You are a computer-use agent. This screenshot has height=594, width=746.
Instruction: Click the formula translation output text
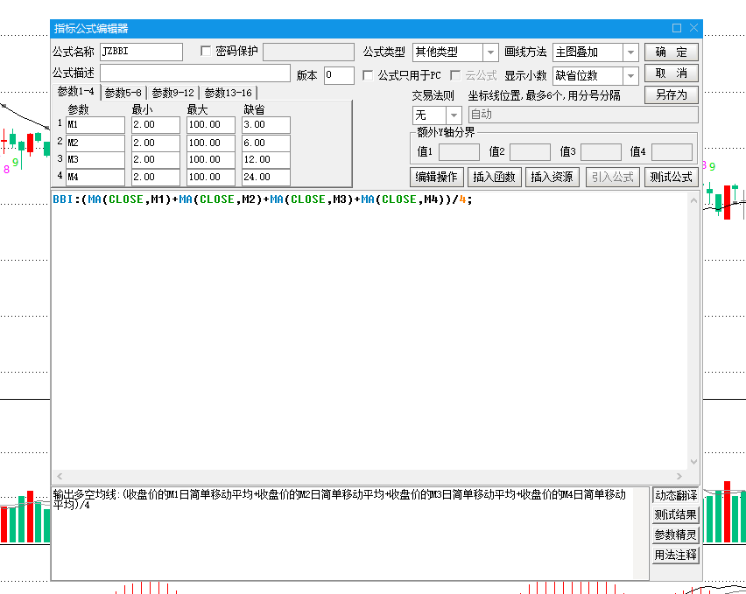pos(339,500)
